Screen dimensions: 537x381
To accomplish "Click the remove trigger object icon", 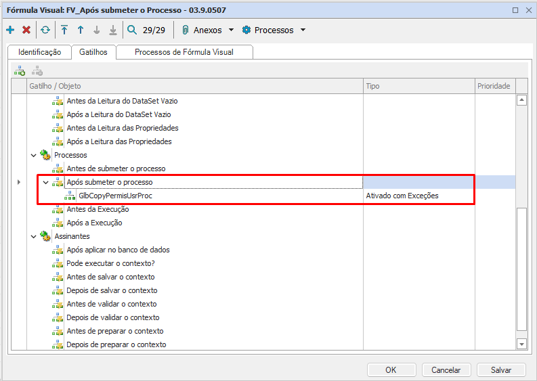I will click(37, 71).
